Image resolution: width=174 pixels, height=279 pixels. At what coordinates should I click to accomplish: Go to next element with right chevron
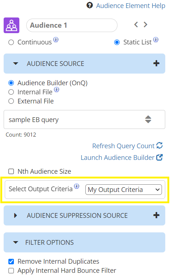tap(146, 24)
